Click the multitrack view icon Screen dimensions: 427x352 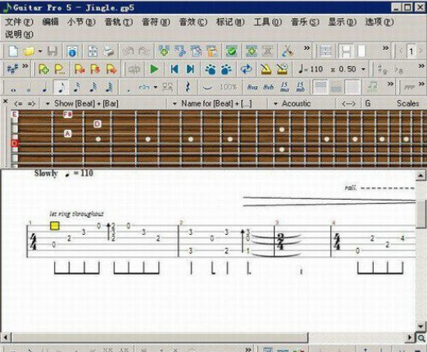click(x=325, y=52)
